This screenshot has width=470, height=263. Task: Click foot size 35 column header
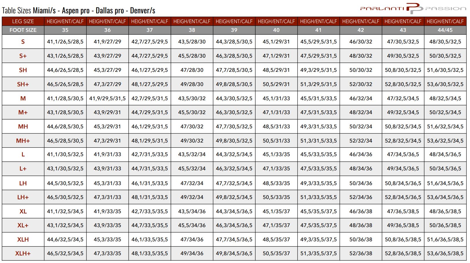pyautogui.click(x=65, y=30)
